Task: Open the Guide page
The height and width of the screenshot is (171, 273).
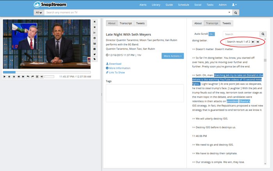Action: click(169, 5)
